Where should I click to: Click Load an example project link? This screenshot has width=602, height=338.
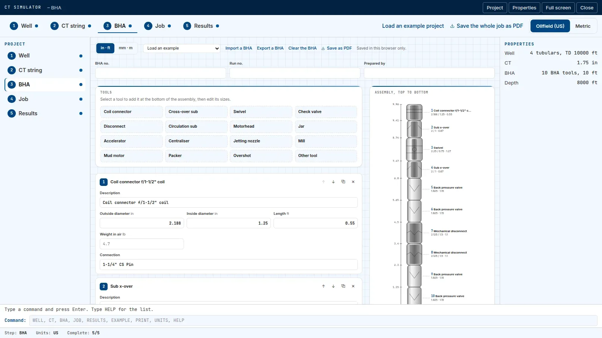(x=413, y=26)
